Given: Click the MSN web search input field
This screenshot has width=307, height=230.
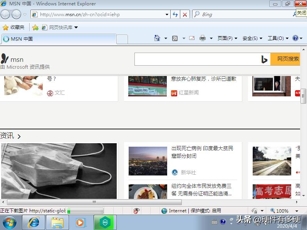Looking at the screenshot, I should click(196, 59).
